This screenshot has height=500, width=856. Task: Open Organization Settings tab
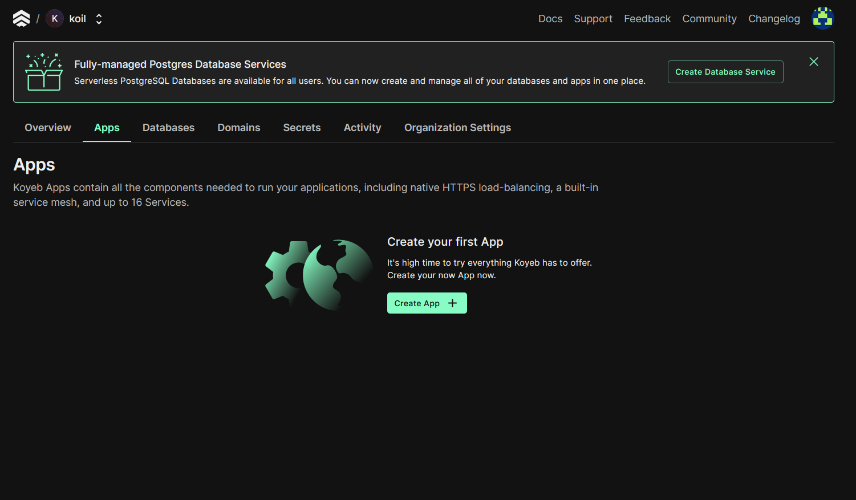click(x=457, y=128)
